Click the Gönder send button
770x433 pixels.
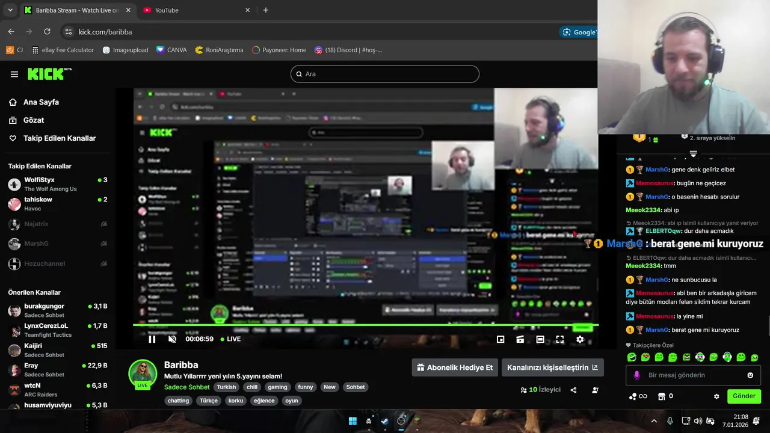[x=744, y=396]
